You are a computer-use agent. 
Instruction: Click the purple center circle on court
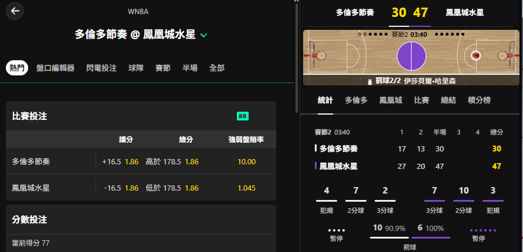pos(411,56)
